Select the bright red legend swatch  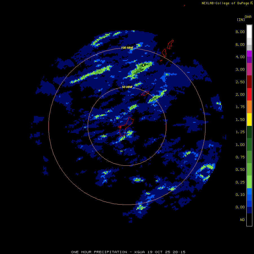click(249, 94)
